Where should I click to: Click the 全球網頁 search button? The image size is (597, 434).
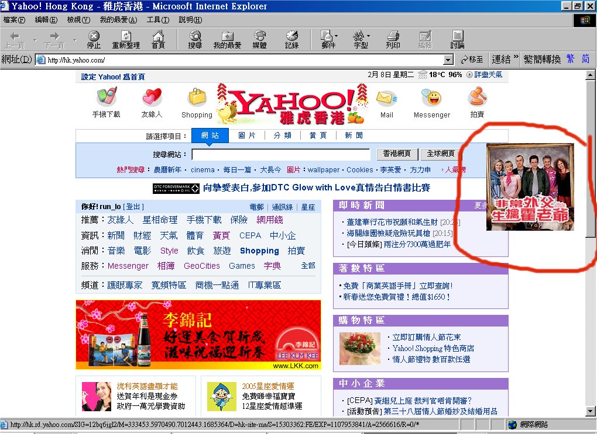tap(441, 154)
